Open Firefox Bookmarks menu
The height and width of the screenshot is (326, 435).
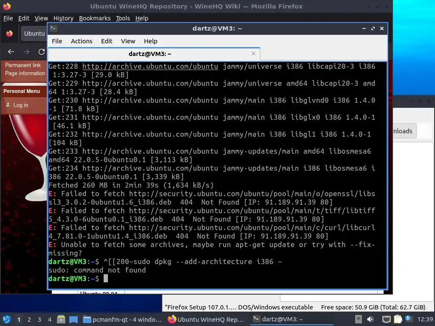[95, 18]
